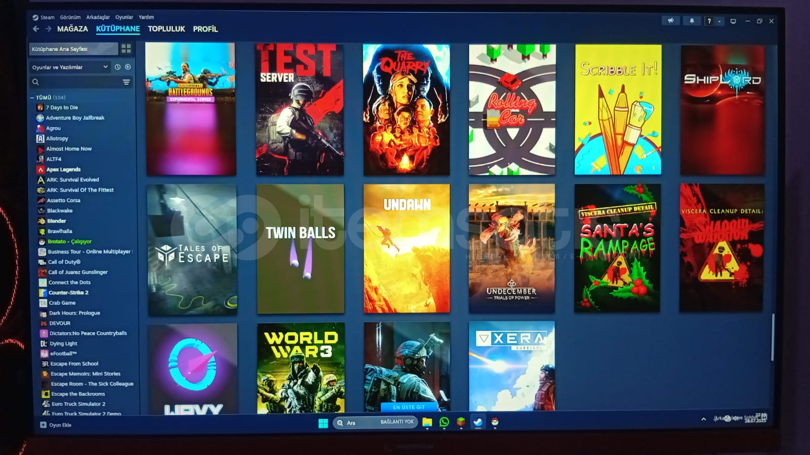Open the Yardım menu
The height and width of the screenshot is (455, 810).
pos(146,17)
